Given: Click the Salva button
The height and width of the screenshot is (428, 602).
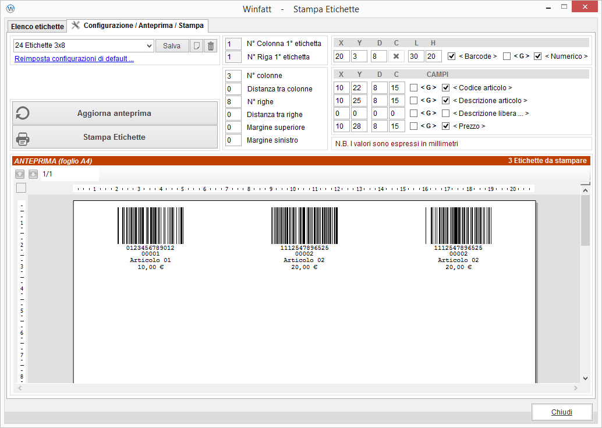Looking at the screenshot, I should (x=172, y=45).
